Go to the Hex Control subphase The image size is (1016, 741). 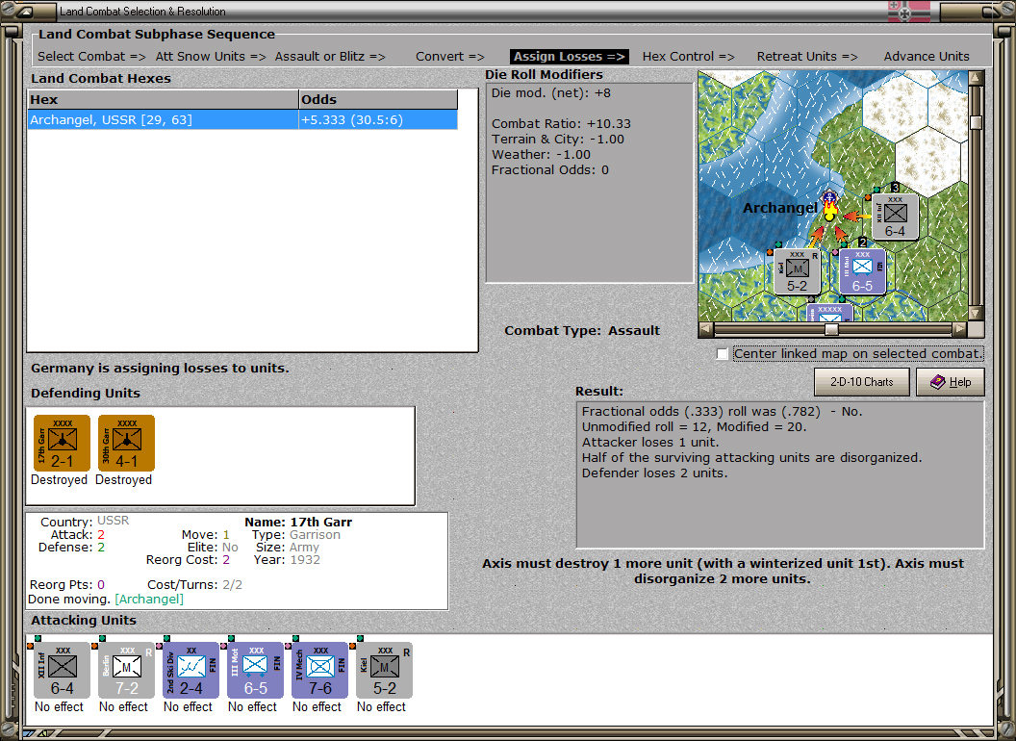coord(689,56)
